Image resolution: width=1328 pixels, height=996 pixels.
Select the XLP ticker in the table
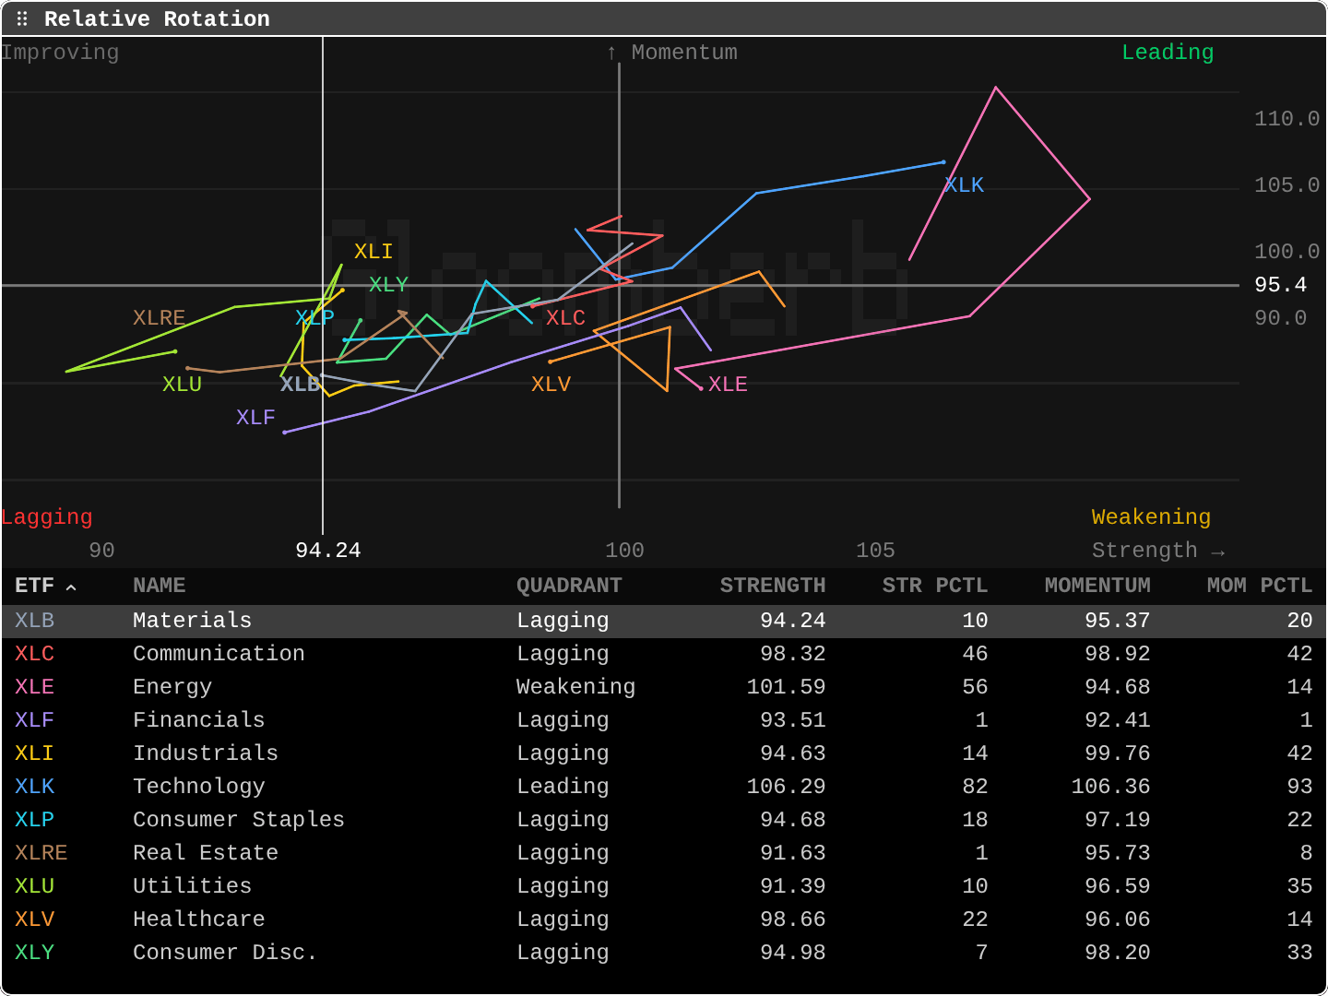pos(35,820)
